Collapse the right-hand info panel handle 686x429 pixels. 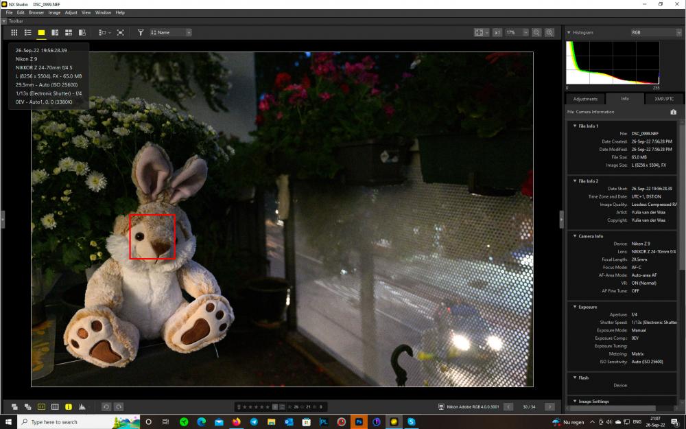point(562,220)
